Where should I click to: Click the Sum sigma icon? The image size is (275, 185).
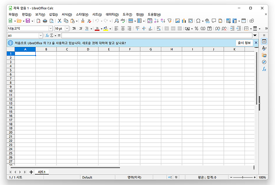52,35
